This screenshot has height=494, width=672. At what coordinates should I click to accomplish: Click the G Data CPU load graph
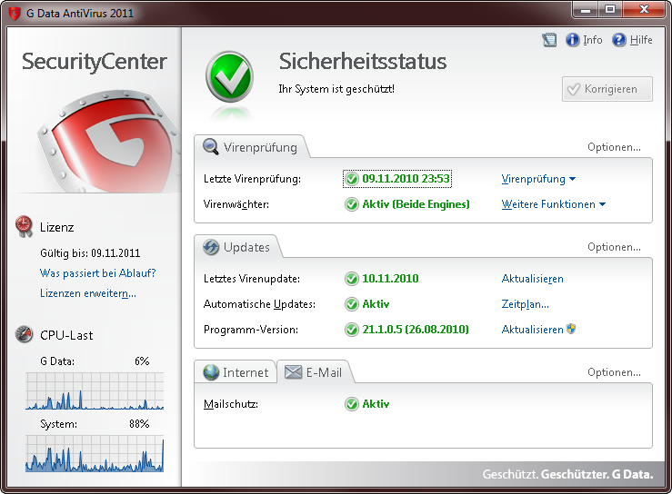click(x=95, y=390)
